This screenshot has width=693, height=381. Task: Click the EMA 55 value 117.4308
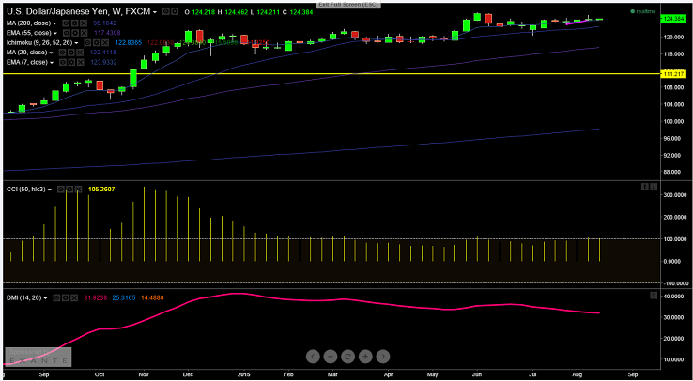pyautogui.click(x=107, y=33)
